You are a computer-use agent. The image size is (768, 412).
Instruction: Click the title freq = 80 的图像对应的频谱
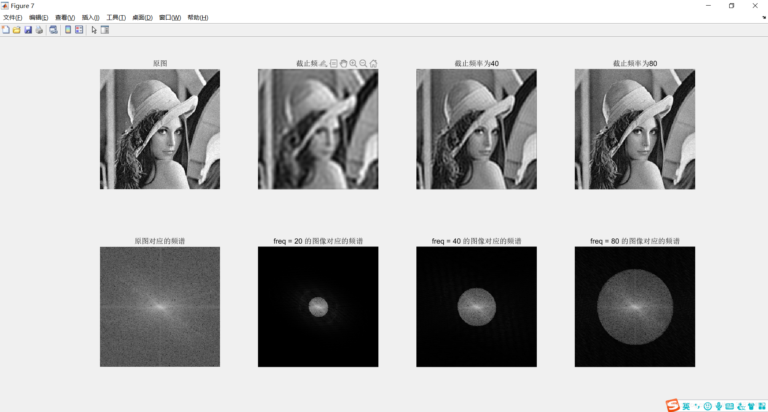[635, 241]
